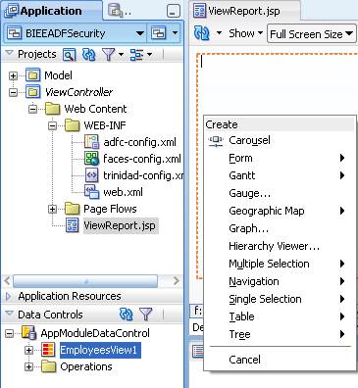Screen dimensions: 358x388
Task: Open the database navigator tab icon
Action: click(x=115, y=10)
